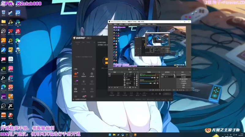Pop out the OBS Controls dock header icon
Viewport: 245px width, 137px height.
(190, 72)
